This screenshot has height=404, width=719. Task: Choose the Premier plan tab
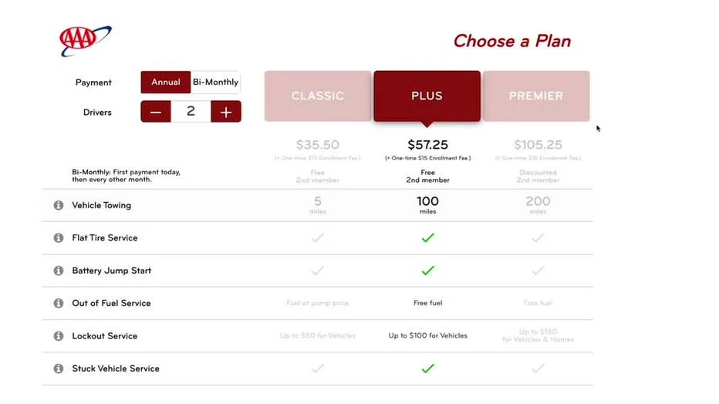pyautogui.click(x=536, y=96)
